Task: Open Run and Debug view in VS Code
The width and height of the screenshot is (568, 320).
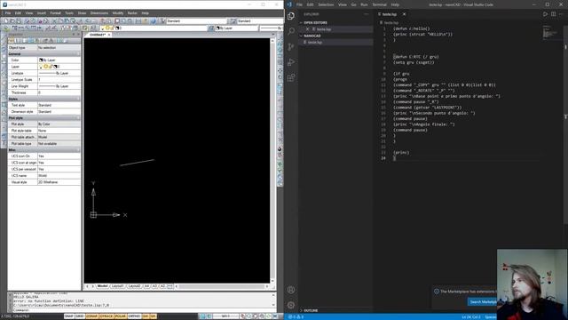Action: [291, 62]
